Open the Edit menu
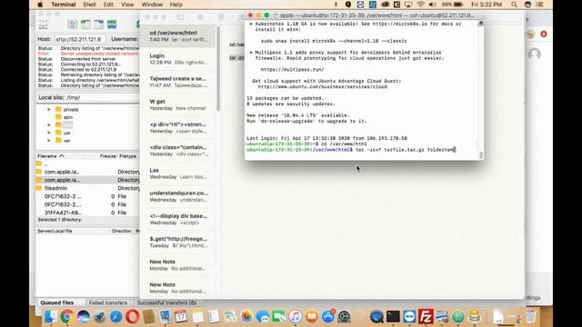The width and height of the screenshot is (582, 327). point(108,5)
